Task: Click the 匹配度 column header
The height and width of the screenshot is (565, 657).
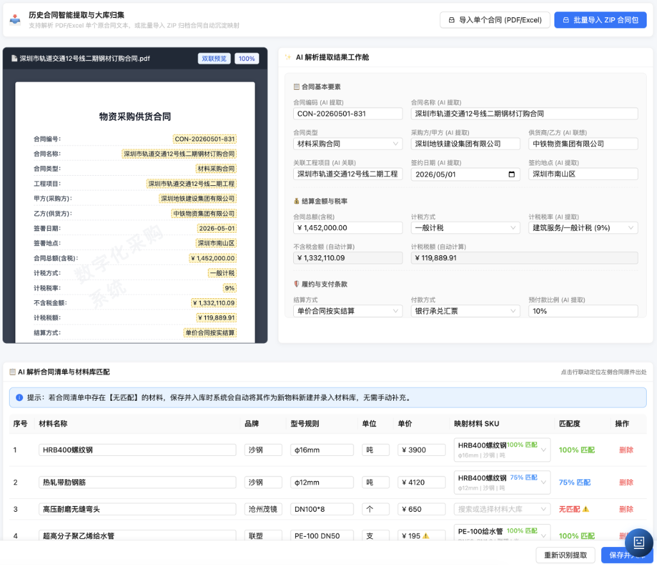Action: [570, 424]
